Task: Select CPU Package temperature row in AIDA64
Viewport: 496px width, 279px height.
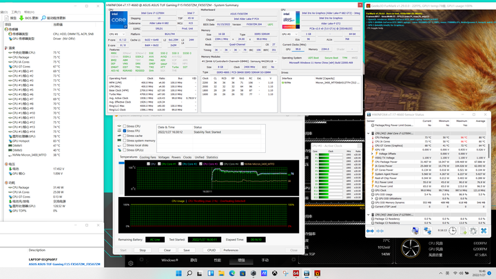Action: click(53, 57)
